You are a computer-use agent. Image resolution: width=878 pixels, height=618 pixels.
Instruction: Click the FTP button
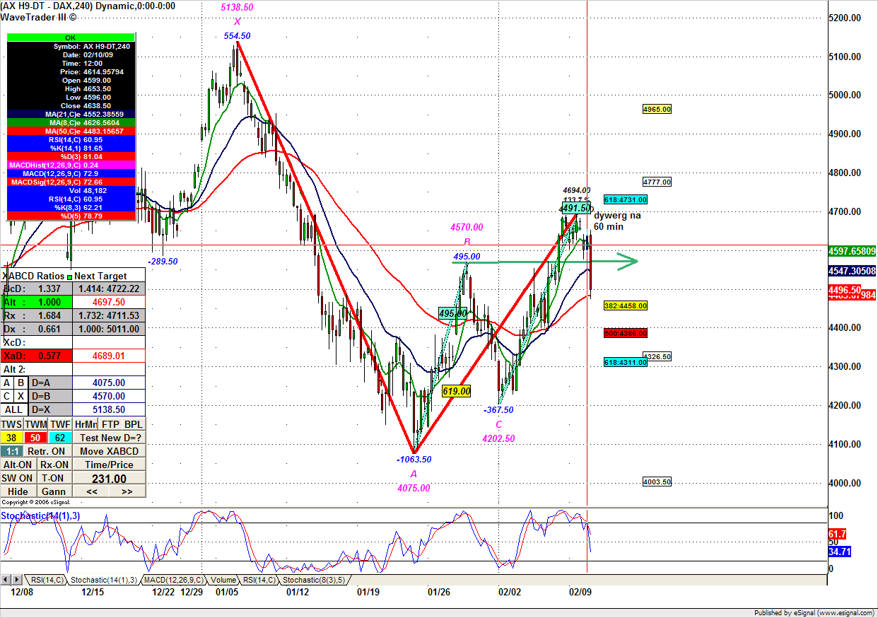[110, 424]
